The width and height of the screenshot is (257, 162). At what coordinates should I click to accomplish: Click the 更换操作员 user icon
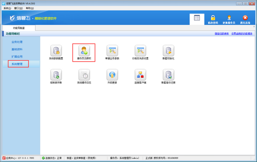(229, 18)
